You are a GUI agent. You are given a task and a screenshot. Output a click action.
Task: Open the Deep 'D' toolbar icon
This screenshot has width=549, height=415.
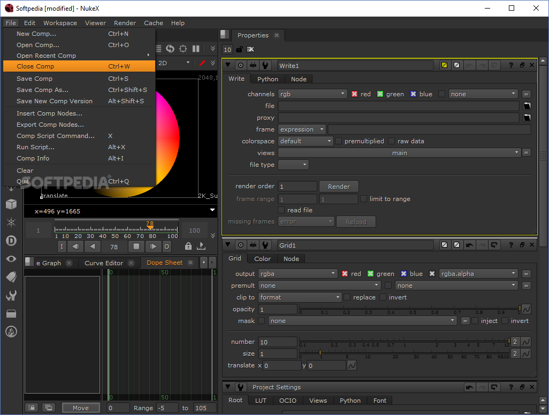[x=11, y=241]
